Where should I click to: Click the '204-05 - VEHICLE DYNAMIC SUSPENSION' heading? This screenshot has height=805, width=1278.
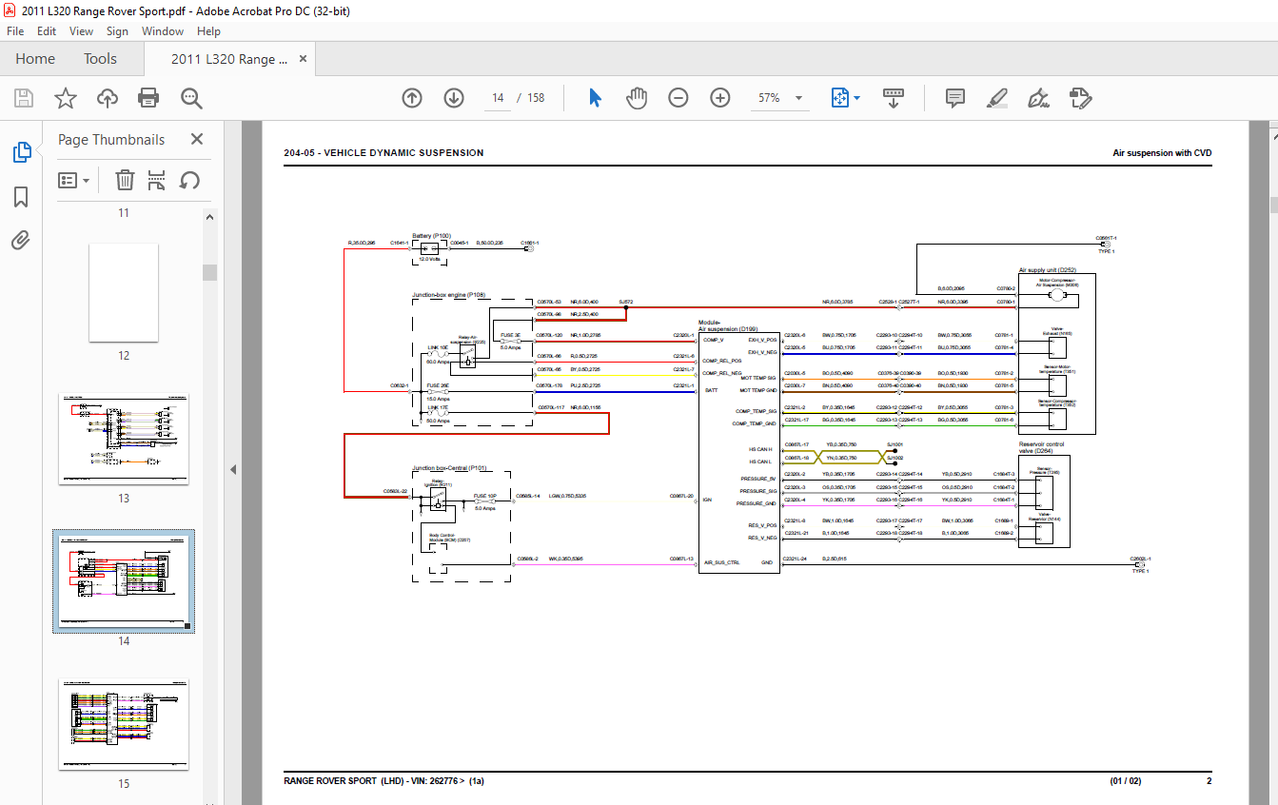383,153
